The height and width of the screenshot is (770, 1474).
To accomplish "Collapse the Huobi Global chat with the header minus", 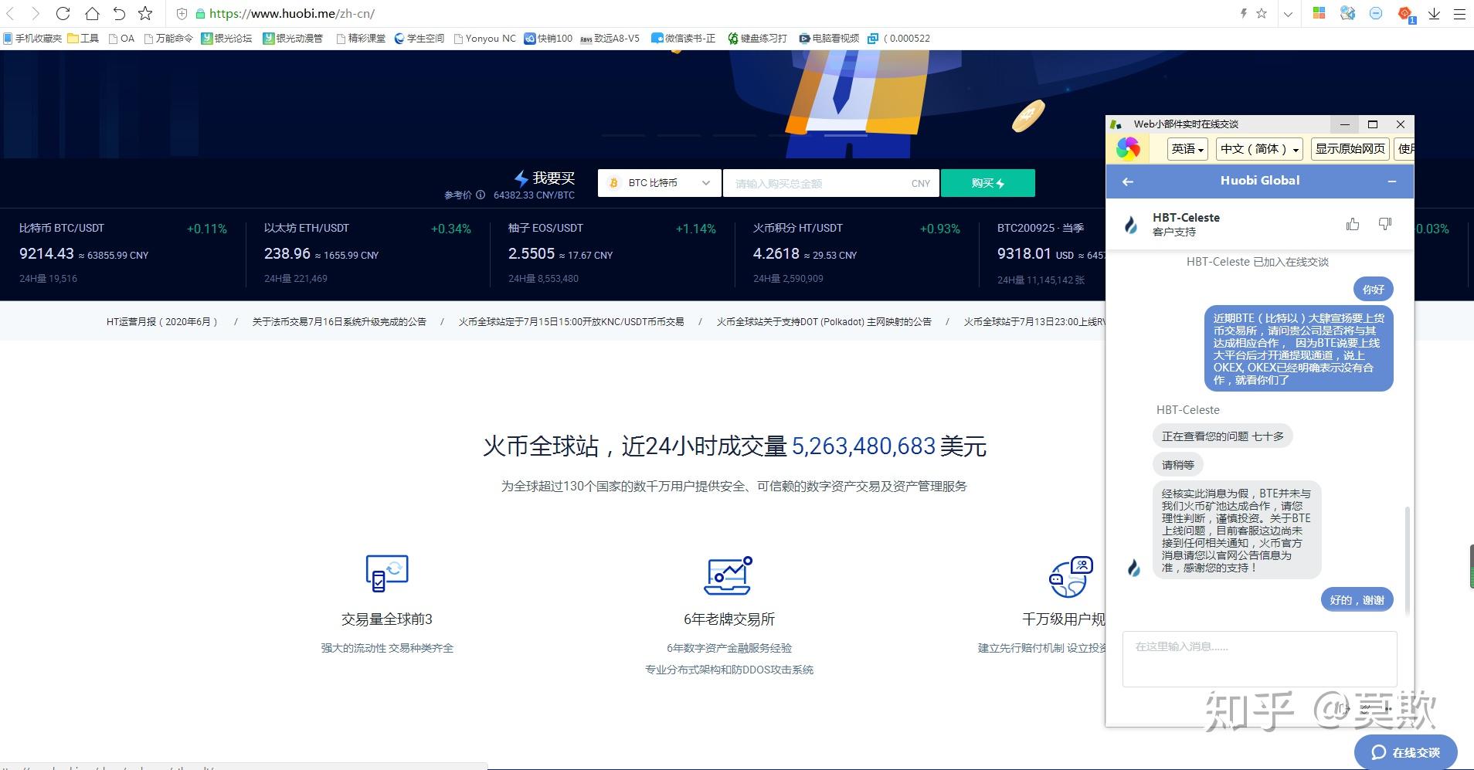I will pos(1392,181).
